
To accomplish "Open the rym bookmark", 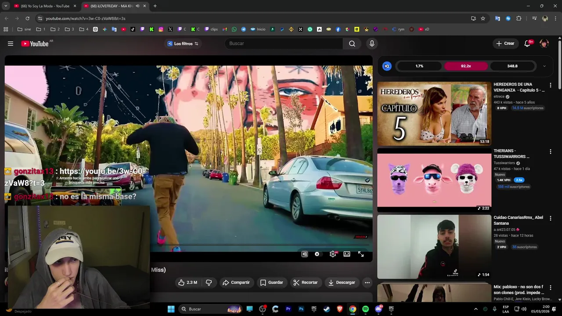I will tap(398, 29).
